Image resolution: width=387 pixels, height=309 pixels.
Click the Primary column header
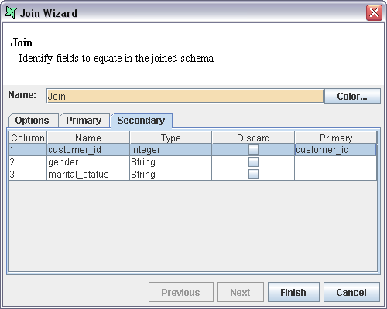[336, 138]
